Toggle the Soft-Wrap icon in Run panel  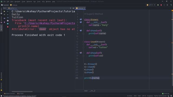pos(8,18)
